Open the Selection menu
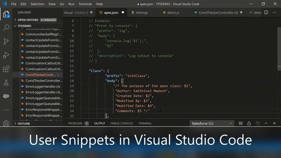The image size is (281, 158). coord(37,4)
